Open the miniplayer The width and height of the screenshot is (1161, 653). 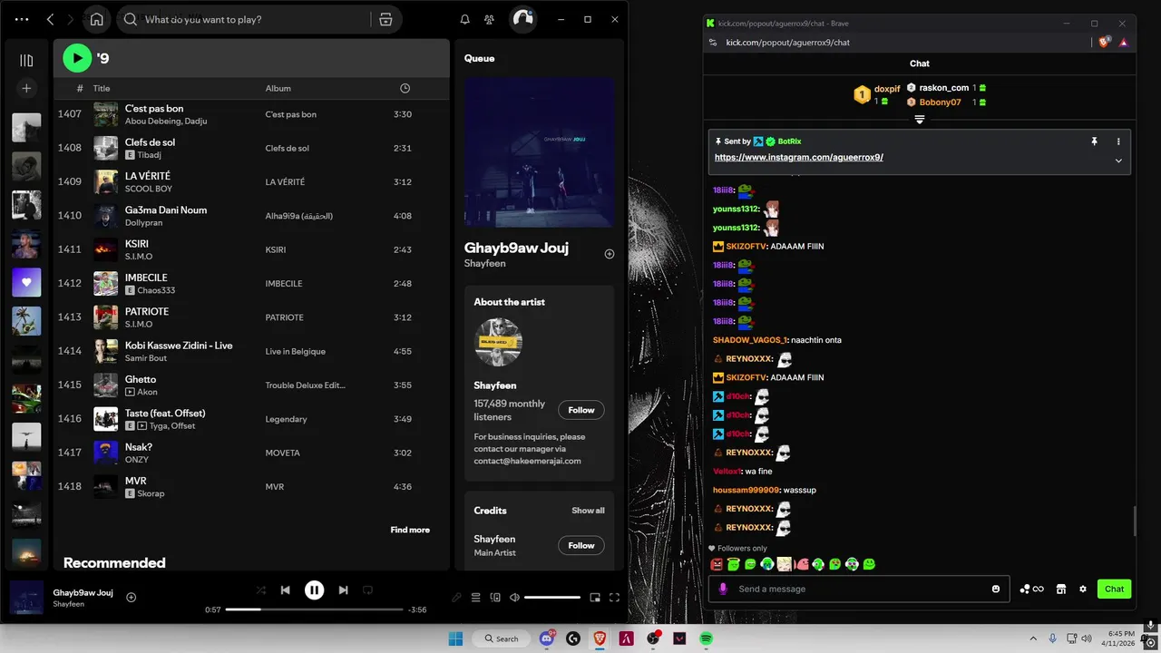pos(595,597)
